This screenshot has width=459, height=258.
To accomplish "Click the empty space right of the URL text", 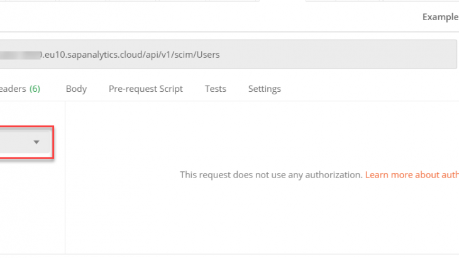I will [340, 55].
